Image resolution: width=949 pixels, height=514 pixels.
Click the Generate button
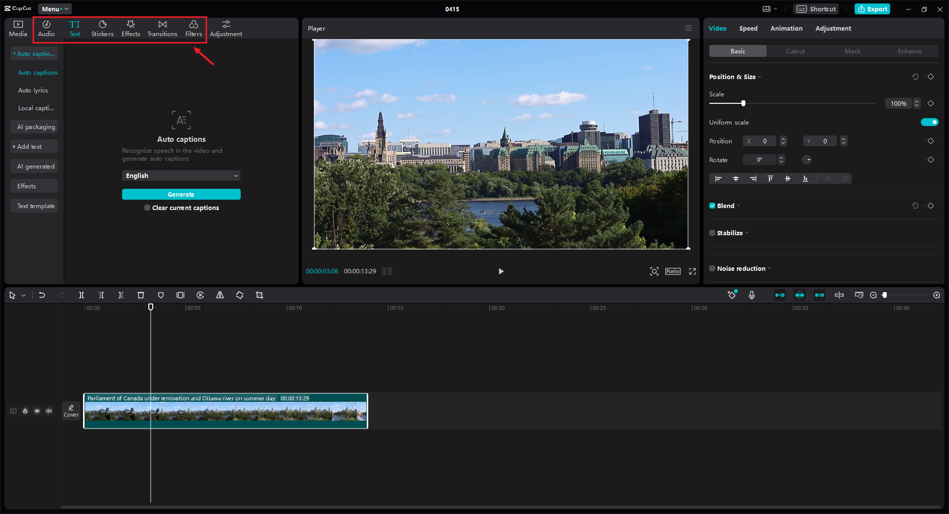point(181,194)
